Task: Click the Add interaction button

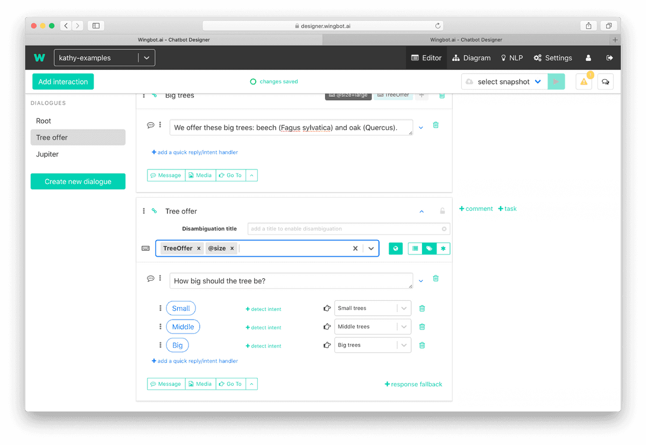Action: pos(63,82)
